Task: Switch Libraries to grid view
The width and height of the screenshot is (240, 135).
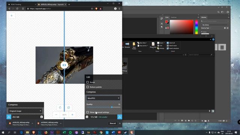Action: pos(225,28)
